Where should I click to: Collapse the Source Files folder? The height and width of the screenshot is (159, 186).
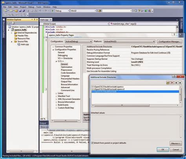pyautogui.click(x=11, y=41)
